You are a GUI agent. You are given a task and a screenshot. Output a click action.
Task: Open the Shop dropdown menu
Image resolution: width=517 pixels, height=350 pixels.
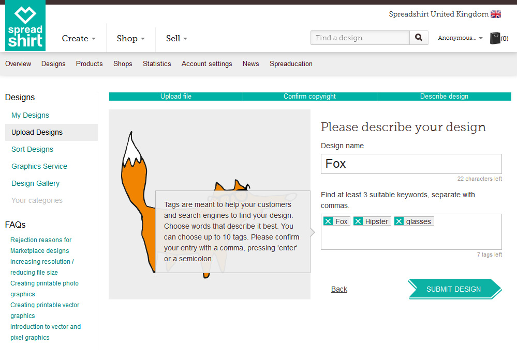pyautogui.click(x=130, y=38)
